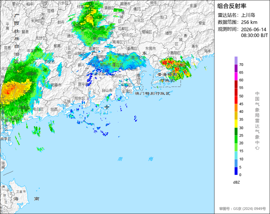The width and height of the screenshot is (270, 214).
Task: Click the 海丰 map label
Action: 208,51
